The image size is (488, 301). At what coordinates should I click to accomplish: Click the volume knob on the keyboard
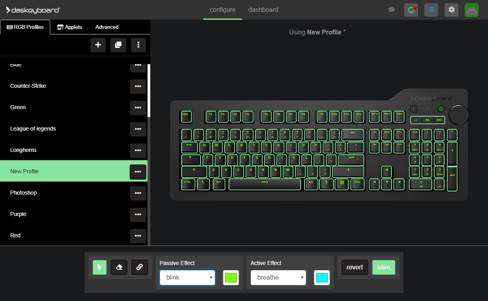pos(459,115)
